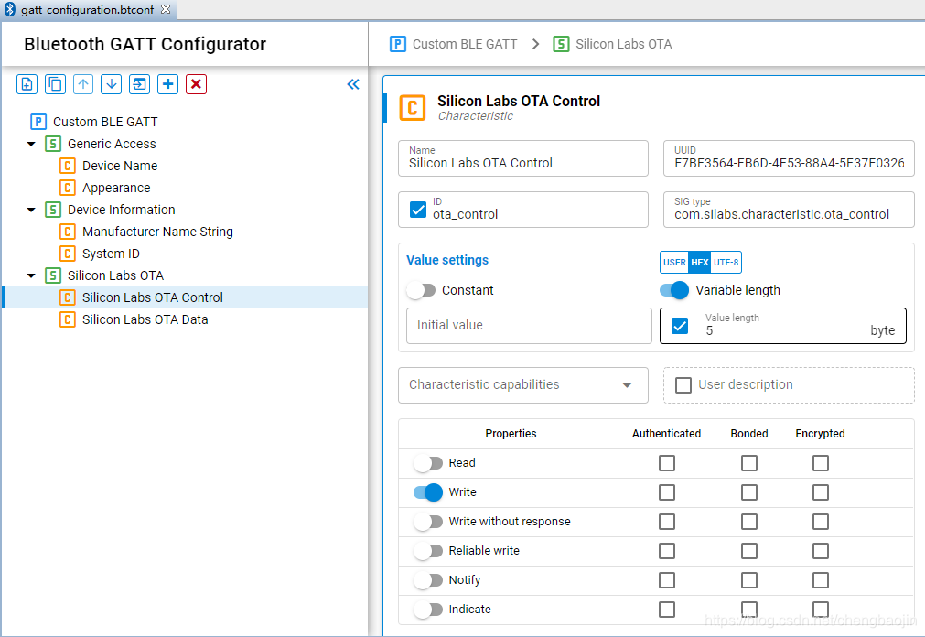This screenshot has width=925, height=637.
Task: Click the SIG type input field
Action: pos(789,210)
